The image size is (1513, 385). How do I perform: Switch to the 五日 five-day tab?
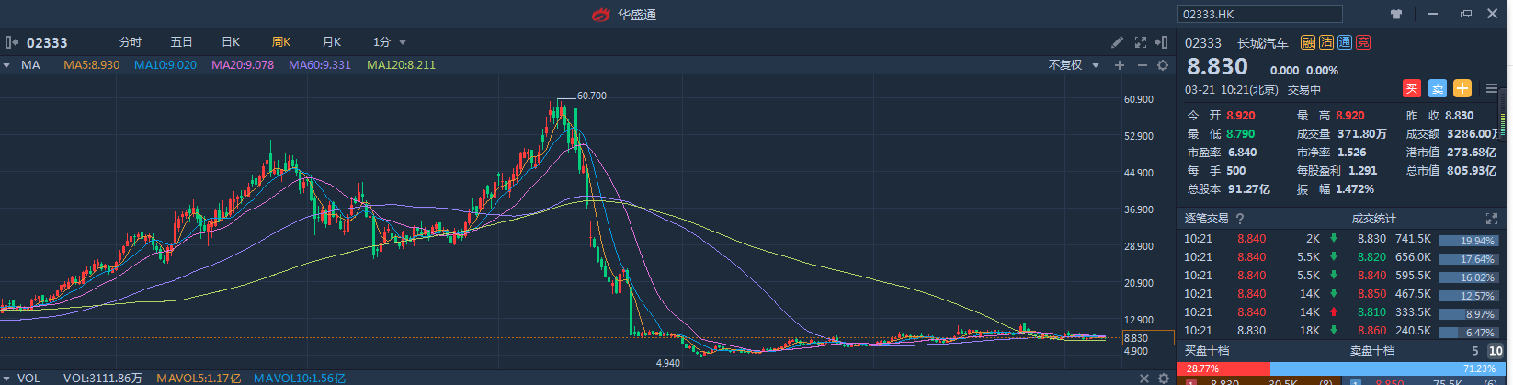click(x=181, y=42)
